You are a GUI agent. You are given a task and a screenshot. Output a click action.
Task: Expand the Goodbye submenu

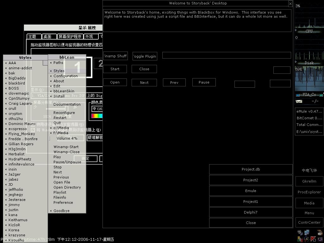coord(67,211)
